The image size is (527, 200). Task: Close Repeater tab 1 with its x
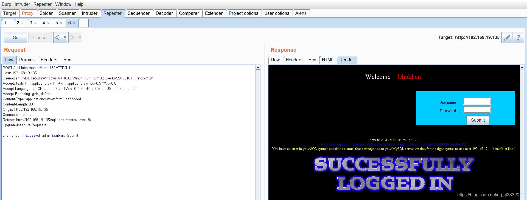pyautogui.click(x=10, y=23)
